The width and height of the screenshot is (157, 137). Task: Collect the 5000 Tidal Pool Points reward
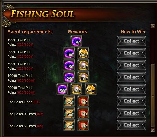tap(132, 65)
